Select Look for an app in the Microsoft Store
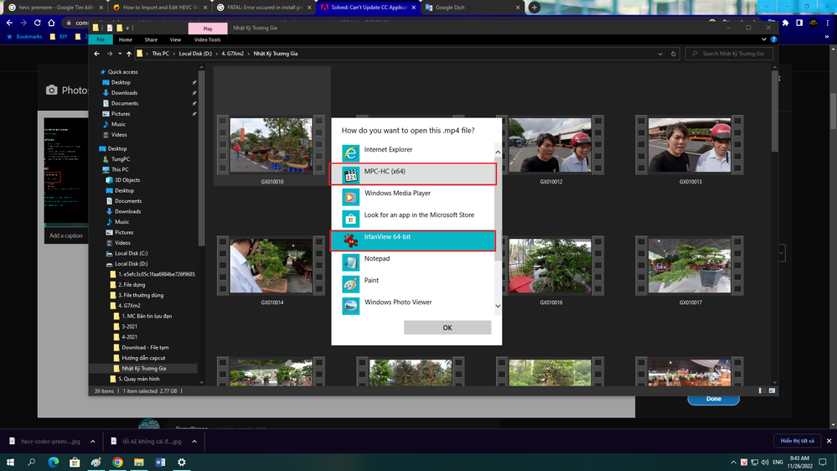This screenshot has width=837, height=471. tap(412, 218)
